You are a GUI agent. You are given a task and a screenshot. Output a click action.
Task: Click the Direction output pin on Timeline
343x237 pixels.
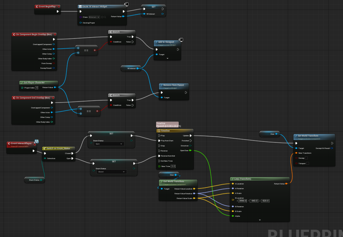(x=190, y=146)
